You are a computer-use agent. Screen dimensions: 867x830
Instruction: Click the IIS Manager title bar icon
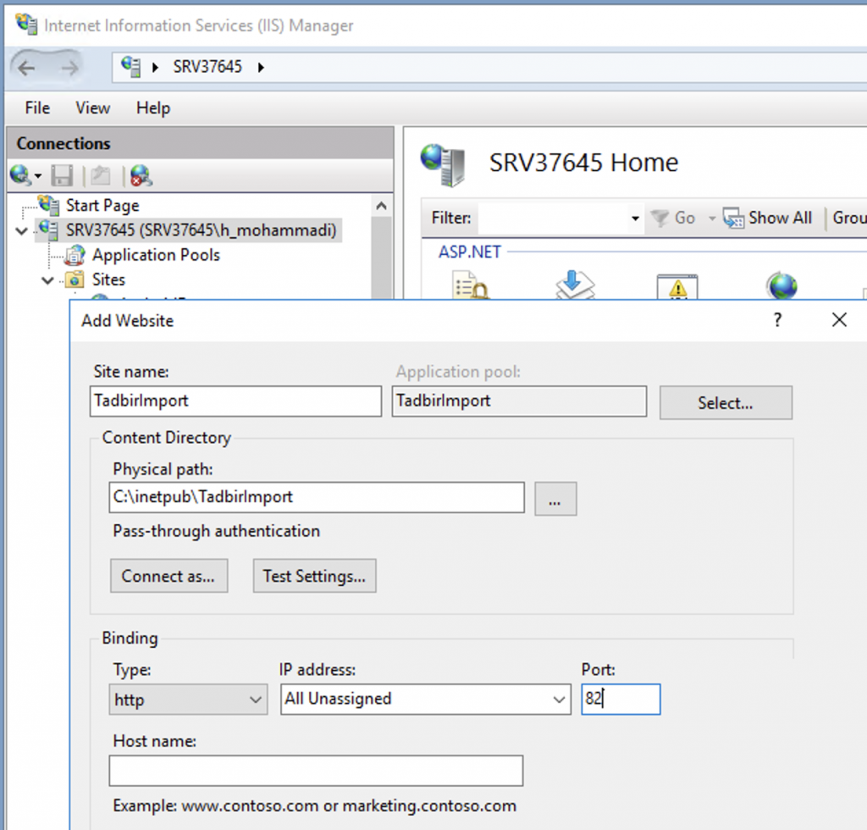[26, 25]
